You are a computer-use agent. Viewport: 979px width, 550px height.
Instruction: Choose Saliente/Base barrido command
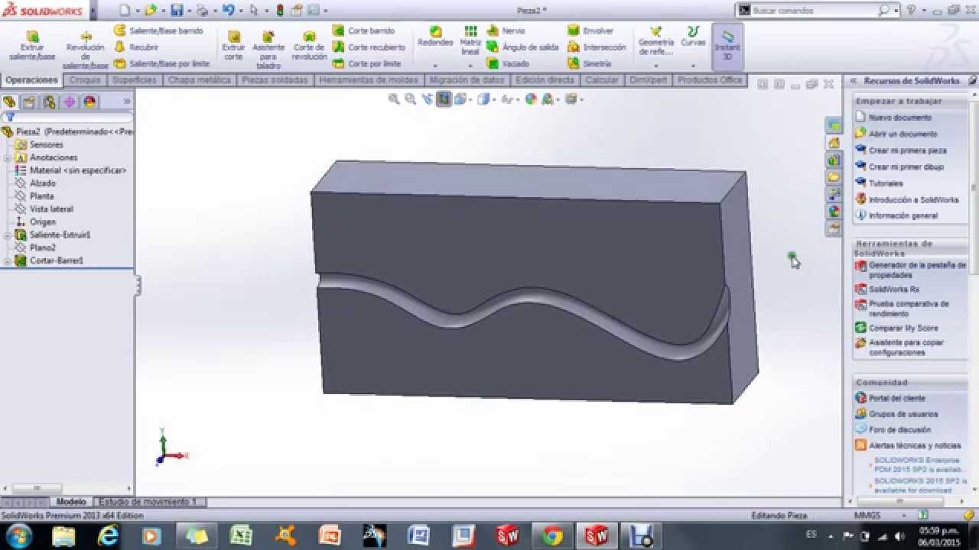(x=158, y=31)
